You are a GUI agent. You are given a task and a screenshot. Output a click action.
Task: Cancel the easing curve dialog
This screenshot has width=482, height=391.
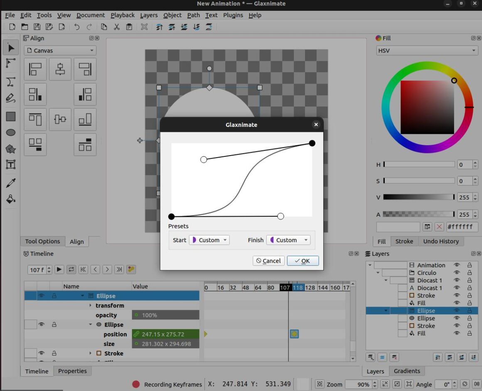[x=268, y=261]
